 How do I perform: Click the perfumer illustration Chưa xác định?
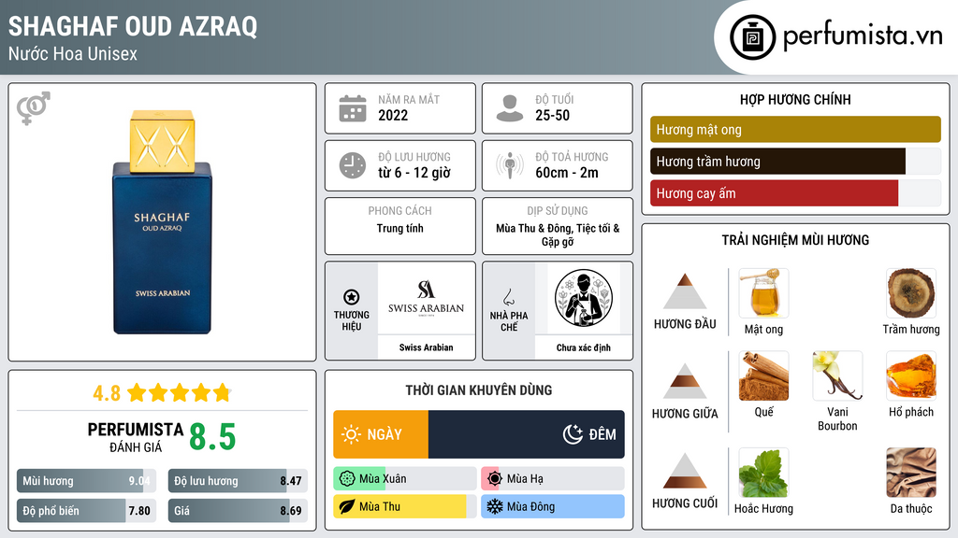click(584, 298)
